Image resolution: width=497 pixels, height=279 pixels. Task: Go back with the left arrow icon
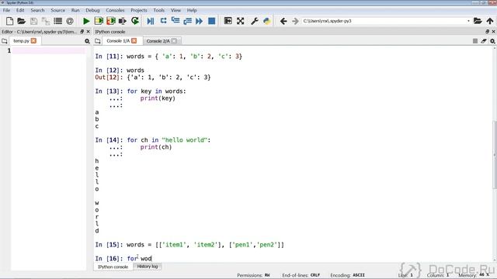point(283,21)
